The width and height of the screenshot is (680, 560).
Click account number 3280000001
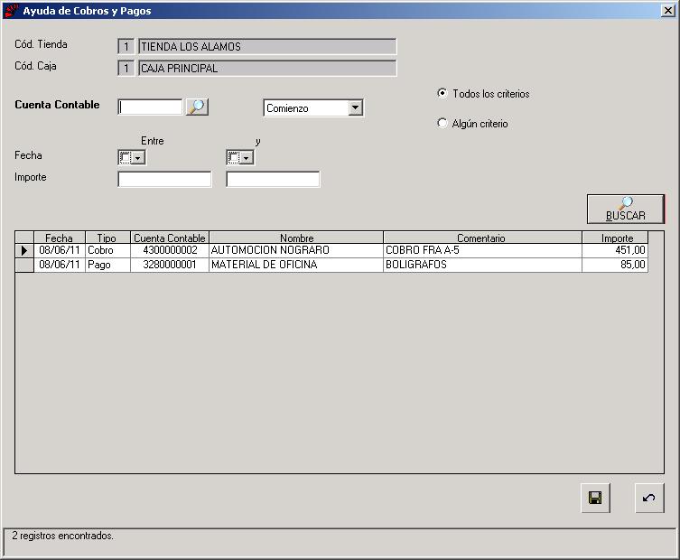(170, 265)
